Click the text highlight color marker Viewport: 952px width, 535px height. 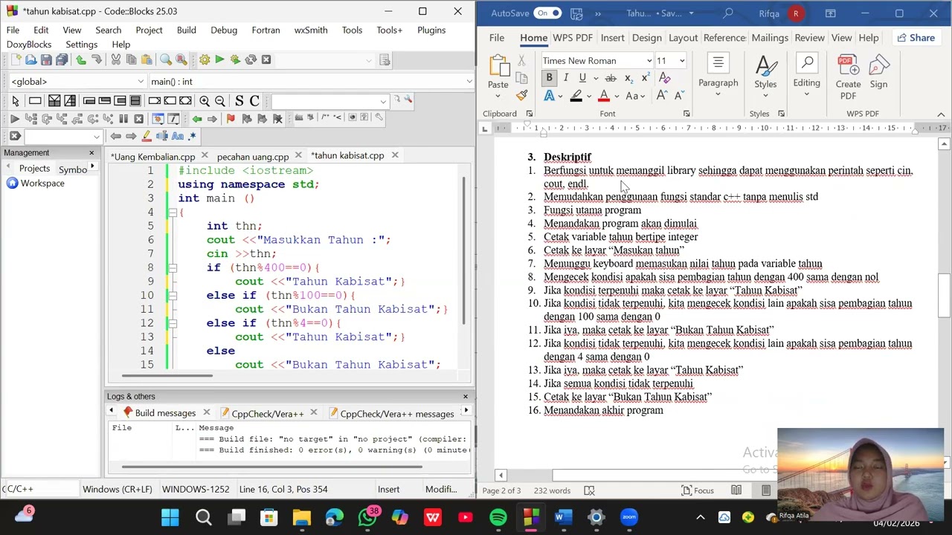(576, 97)
